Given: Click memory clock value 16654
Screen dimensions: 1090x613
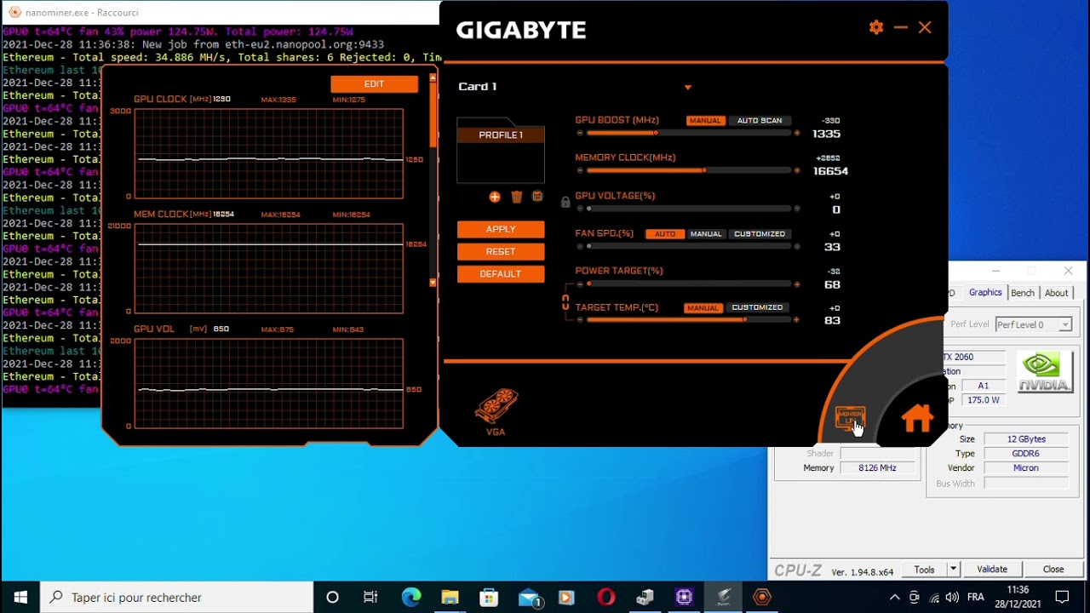Looking at the screenshot, I should pos(830,171).
